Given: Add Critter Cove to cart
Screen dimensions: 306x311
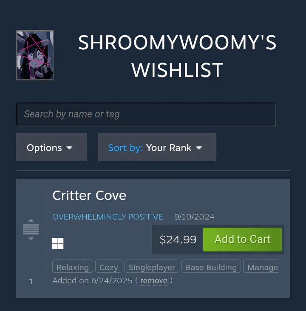Looking at the screenshot, I should tap(242, 240).
